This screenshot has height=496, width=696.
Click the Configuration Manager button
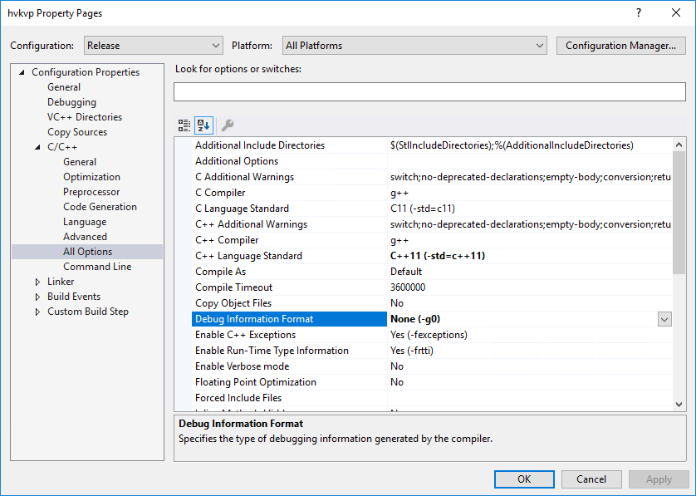pyautogui.click(x=620, y=46)
